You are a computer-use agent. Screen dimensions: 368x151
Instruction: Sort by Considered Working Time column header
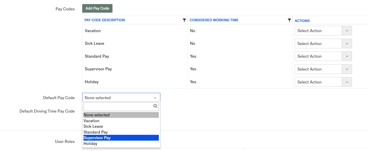[214, 20]
